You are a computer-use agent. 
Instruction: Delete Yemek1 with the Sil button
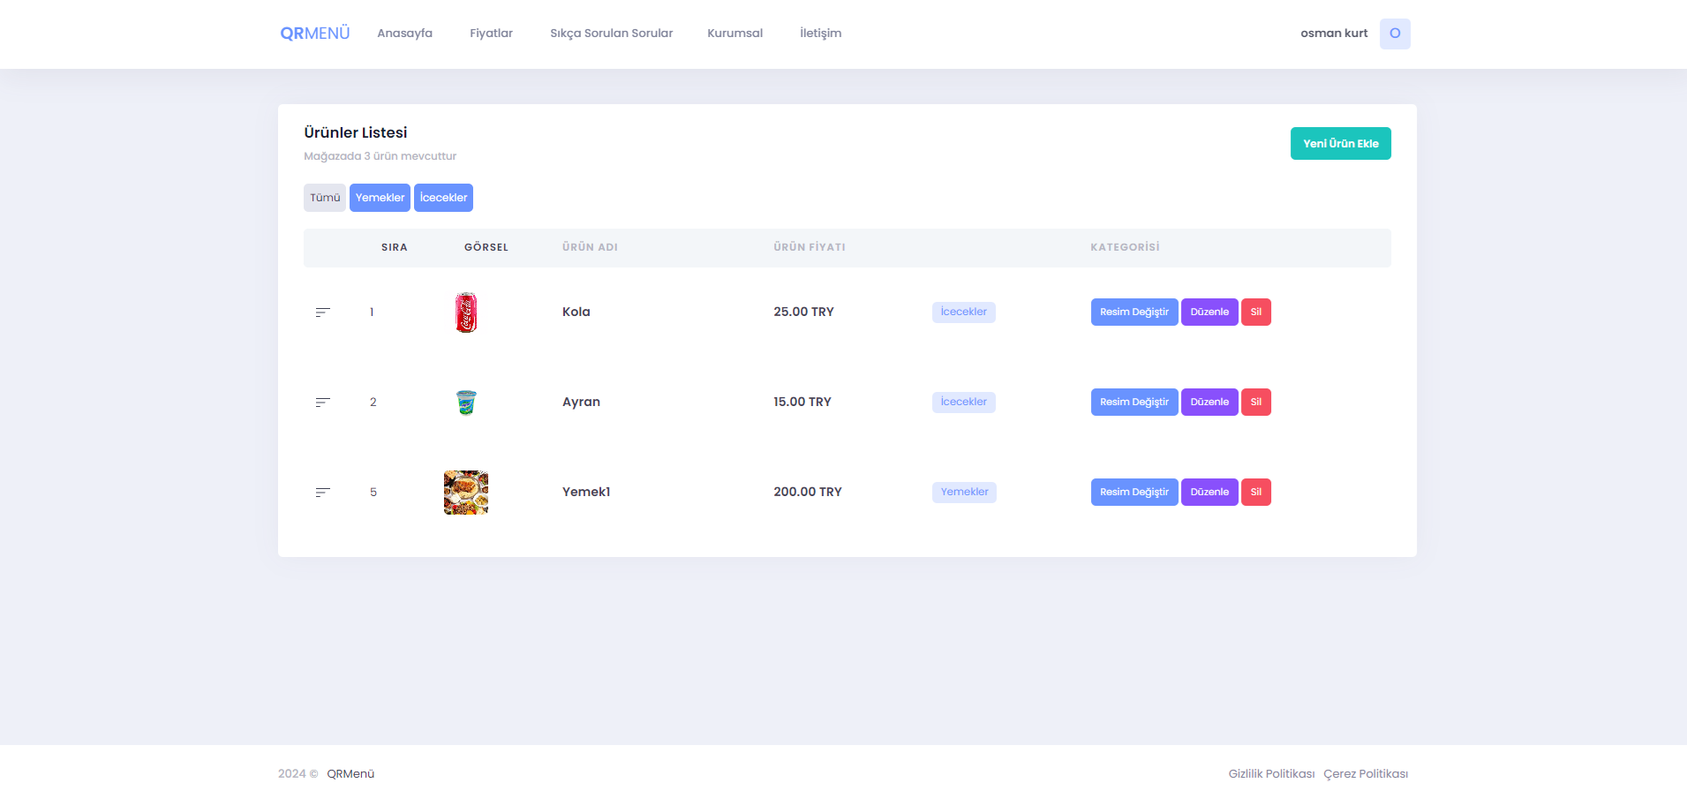click(1255, 493)
